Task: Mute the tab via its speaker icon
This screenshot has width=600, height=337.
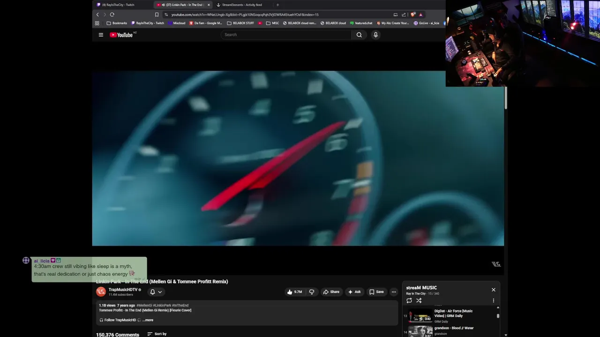Action: coord(163,5)
